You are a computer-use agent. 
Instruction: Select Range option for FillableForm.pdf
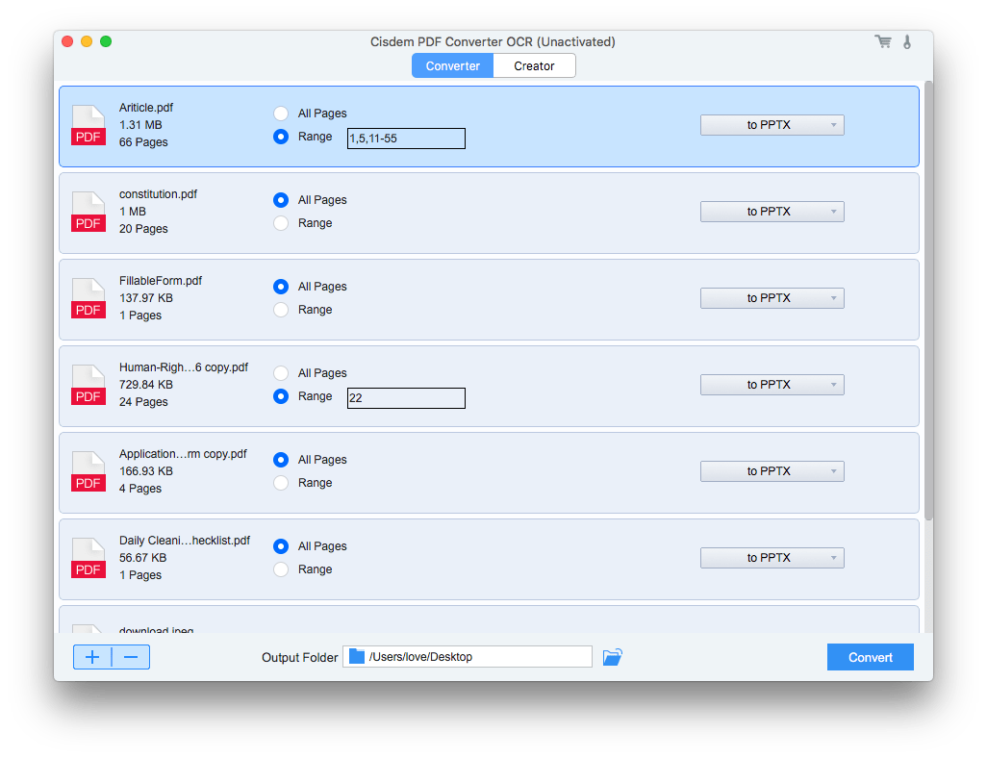281,310
